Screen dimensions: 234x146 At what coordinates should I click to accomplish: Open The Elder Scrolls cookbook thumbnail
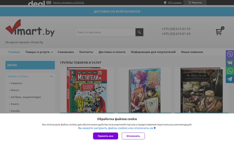(201, 90)
